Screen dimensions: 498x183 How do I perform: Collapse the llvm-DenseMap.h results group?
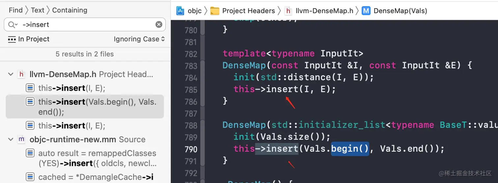11,75
